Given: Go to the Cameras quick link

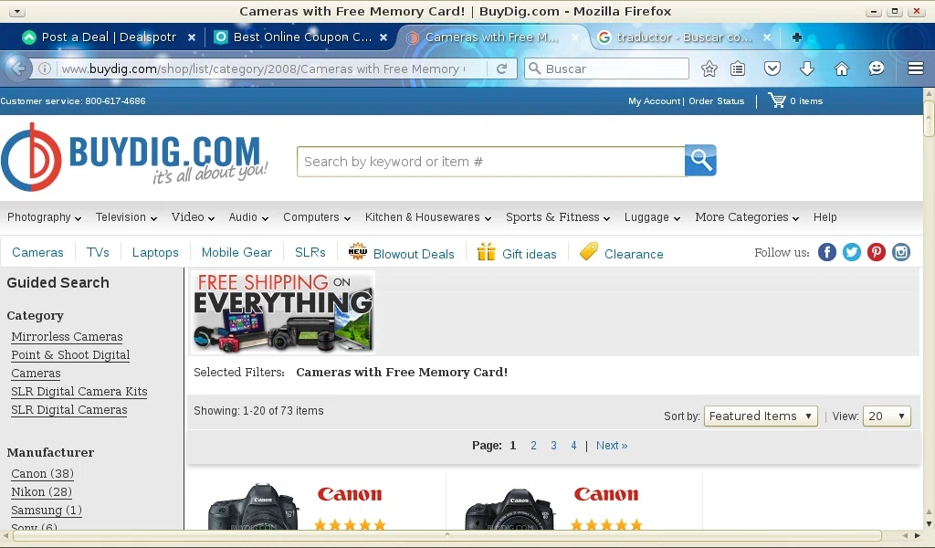Looking at the screenshot, I should [x=37, y=253].
